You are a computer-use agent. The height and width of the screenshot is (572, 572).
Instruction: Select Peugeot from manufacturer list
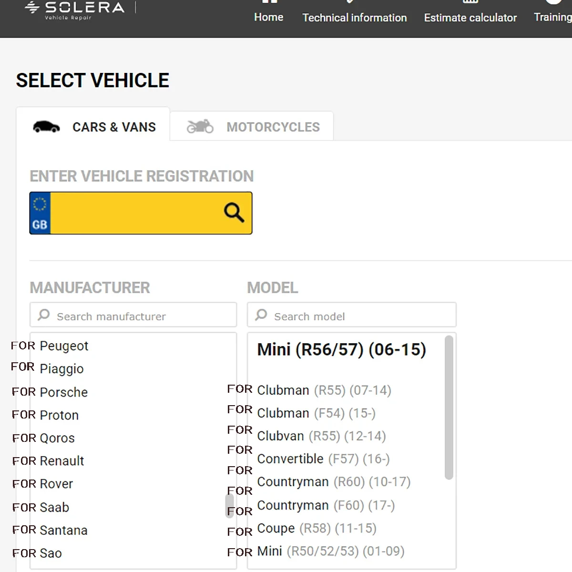[64, 346]
